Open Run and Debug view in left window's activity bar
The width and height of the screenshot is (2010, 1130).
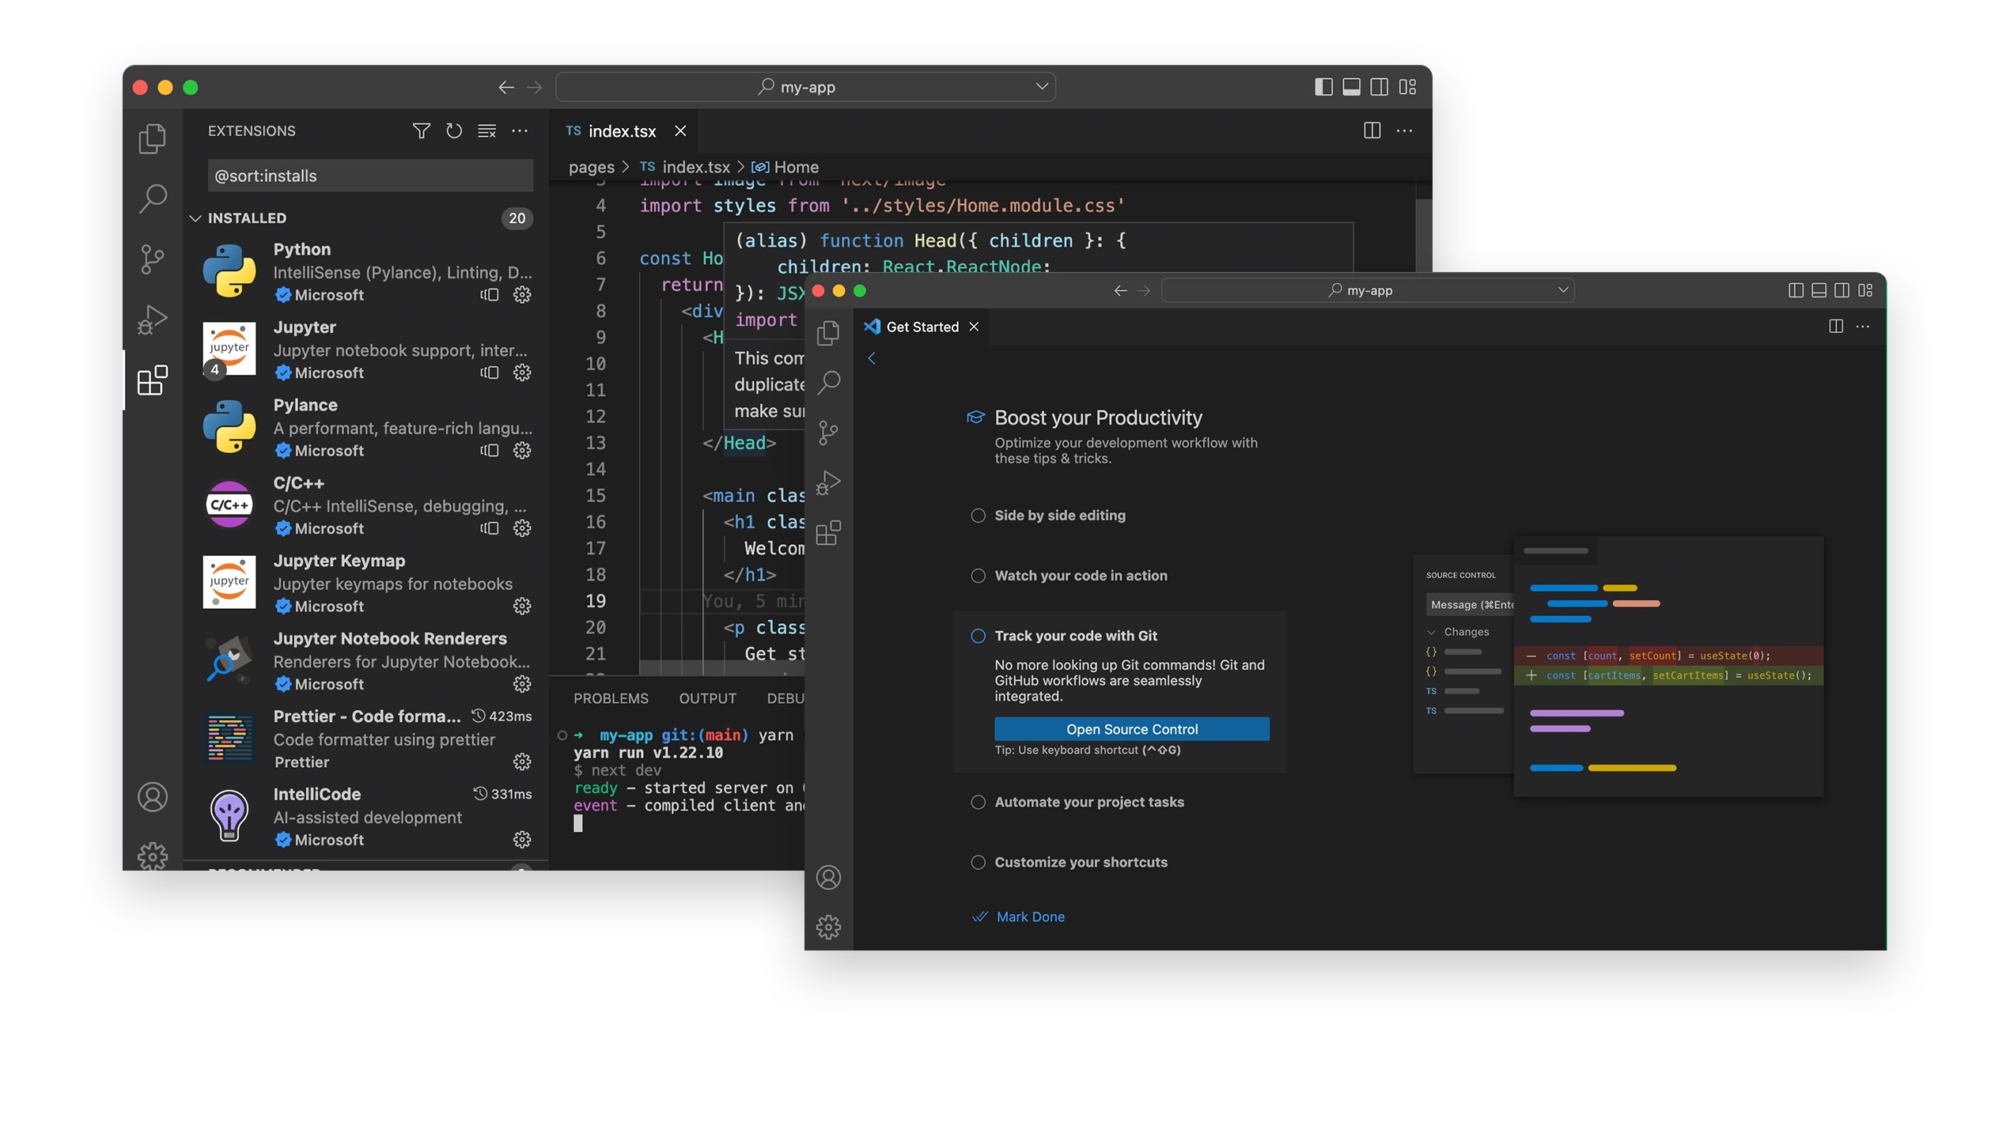(152, 319)
